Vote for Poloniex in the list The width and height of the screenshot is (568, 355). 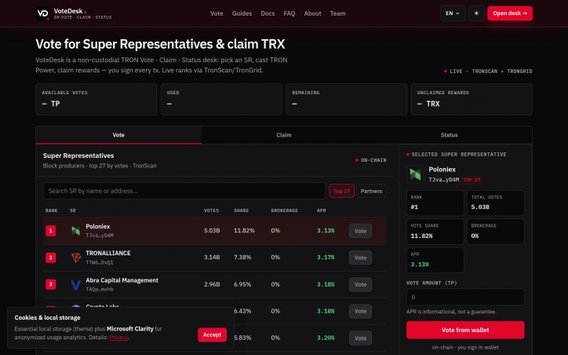(360, 231)
